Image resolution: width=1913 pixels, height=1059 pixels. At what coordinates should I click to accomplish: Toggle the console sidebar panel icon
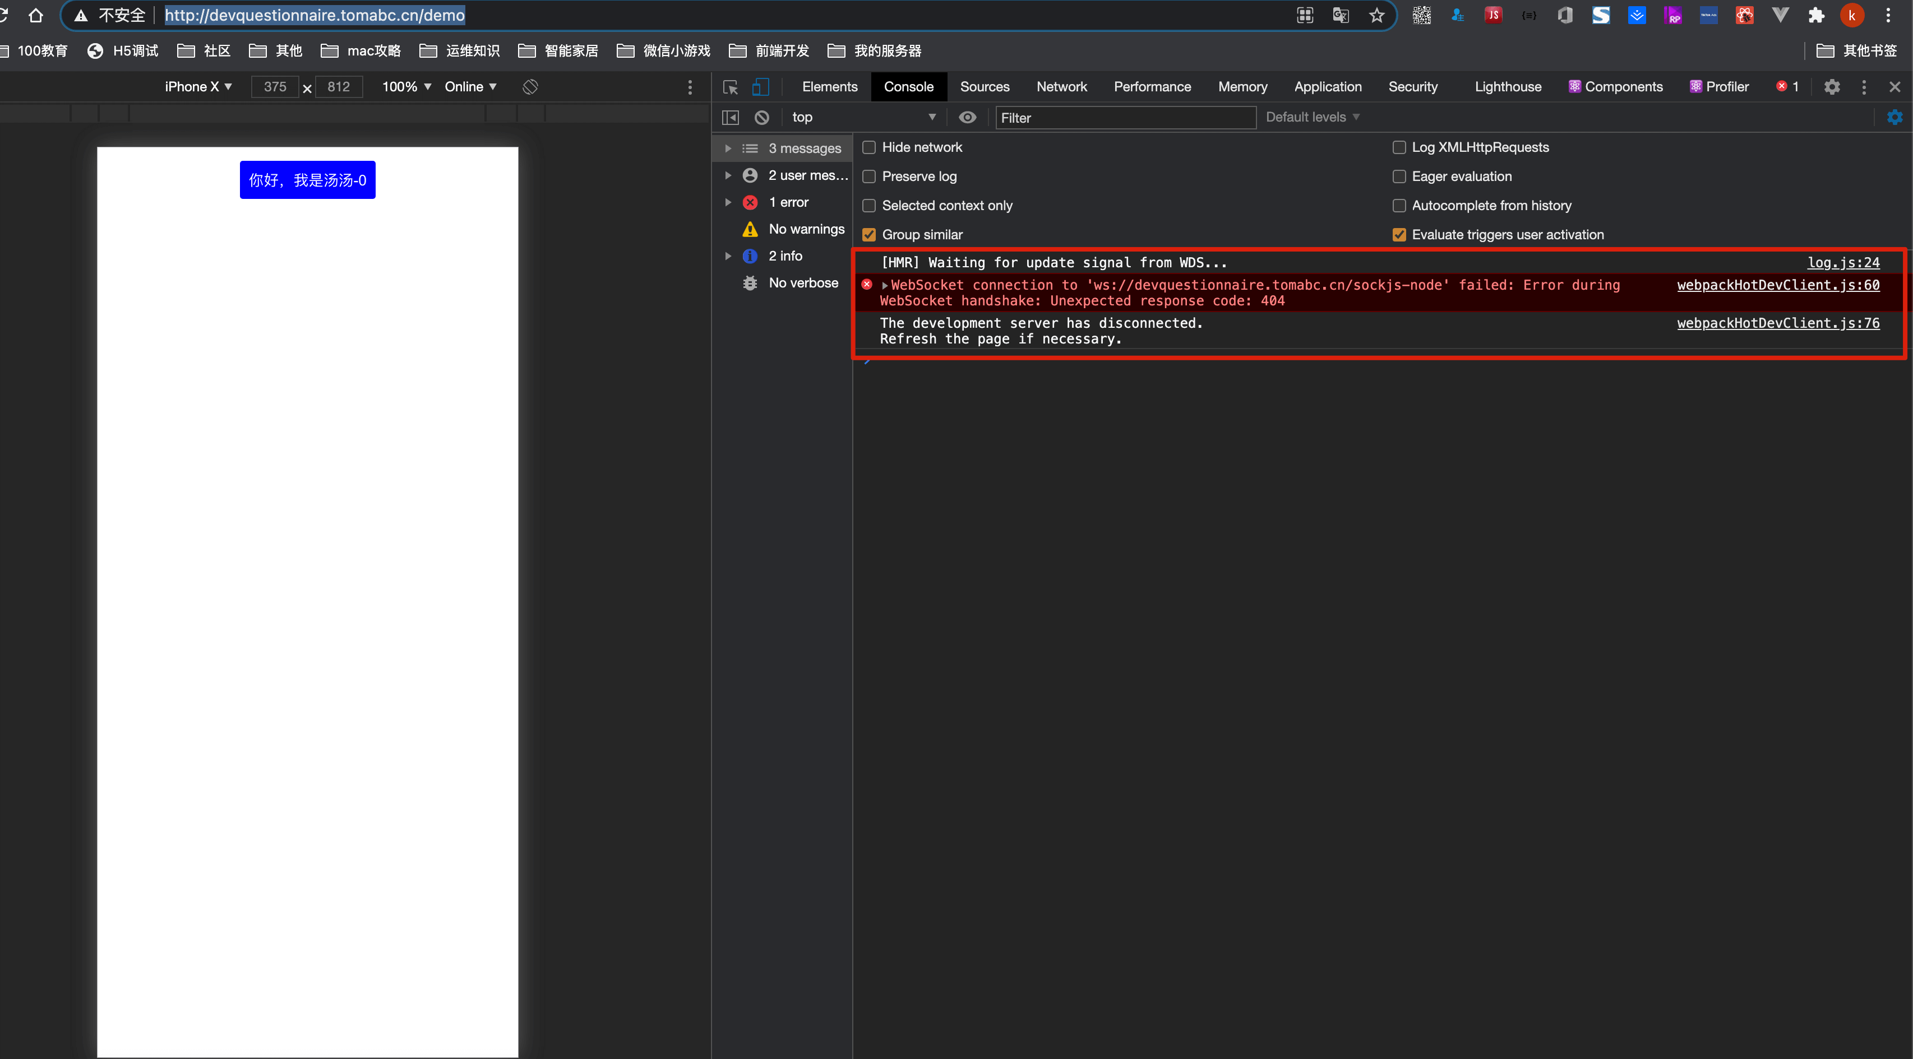[731, 117]
